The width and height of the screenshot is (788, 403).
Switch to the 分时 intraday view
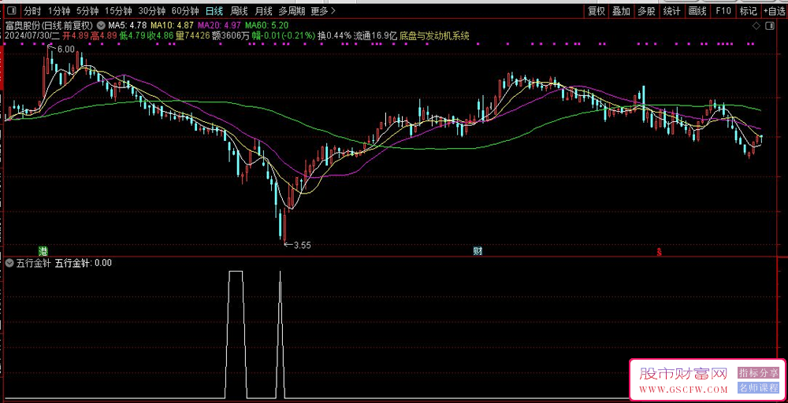pos(32,10)
